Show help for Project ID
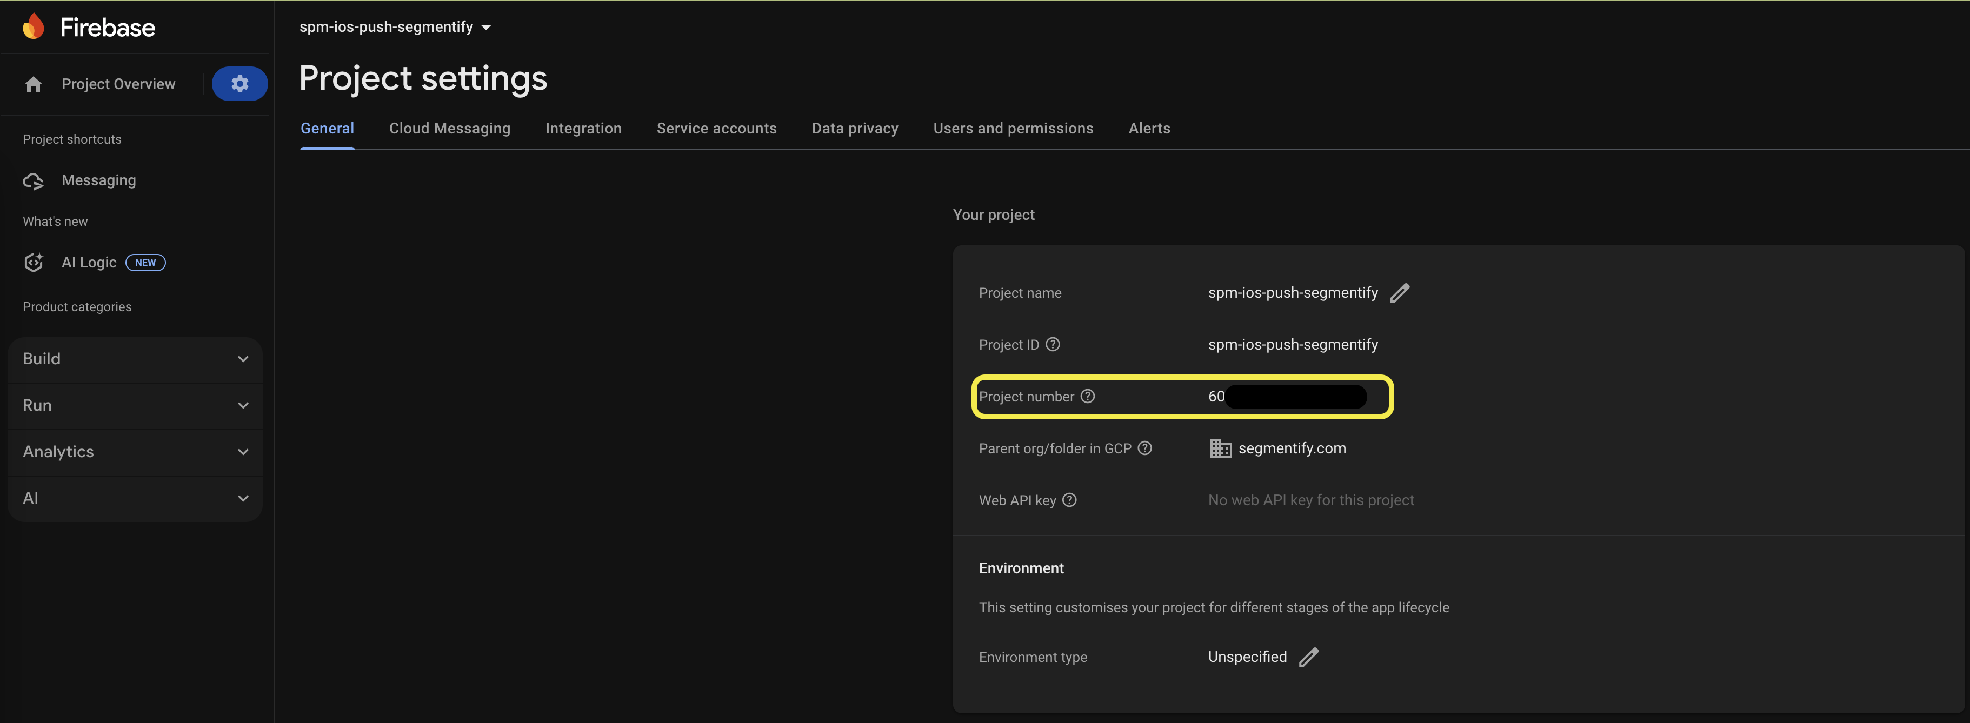1970x723 pixels. click(x=1052, y=345)
